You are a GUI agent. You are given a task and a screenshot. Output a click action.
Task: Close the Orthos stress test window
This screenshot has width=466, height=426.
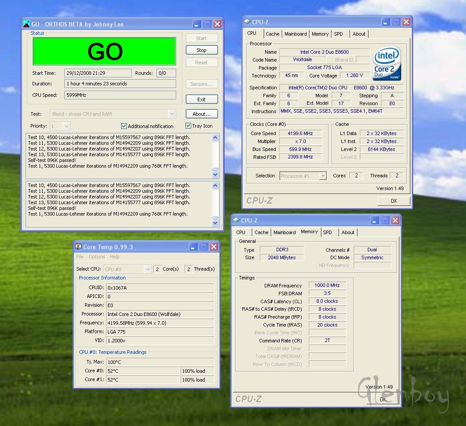[218, 24]
